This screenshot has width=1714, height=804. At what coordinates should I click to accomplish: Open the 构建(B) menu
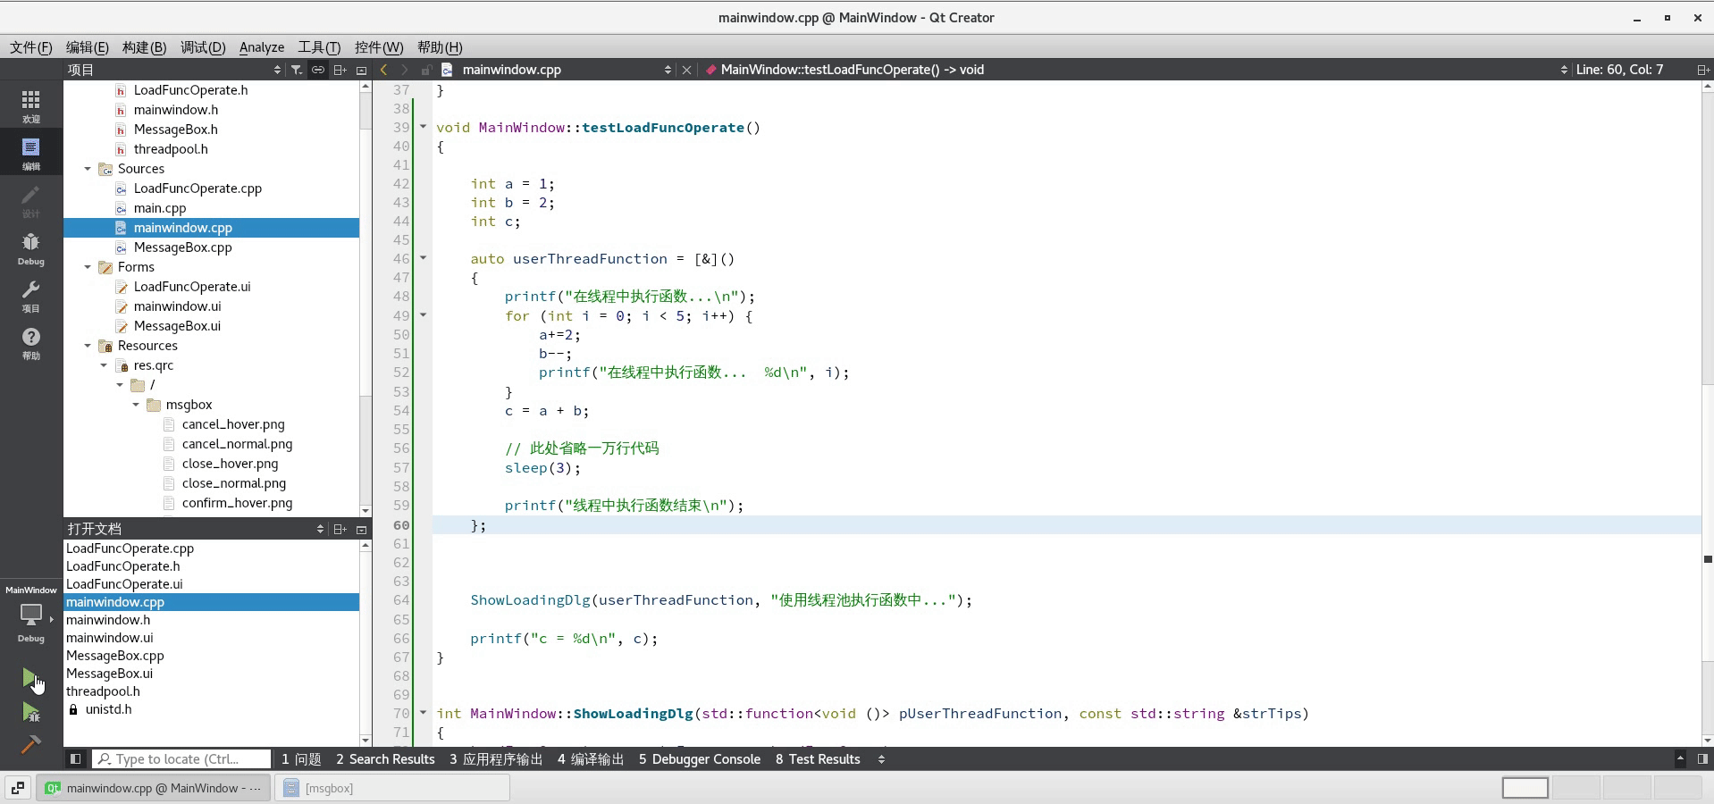click(x=144, y=47)
